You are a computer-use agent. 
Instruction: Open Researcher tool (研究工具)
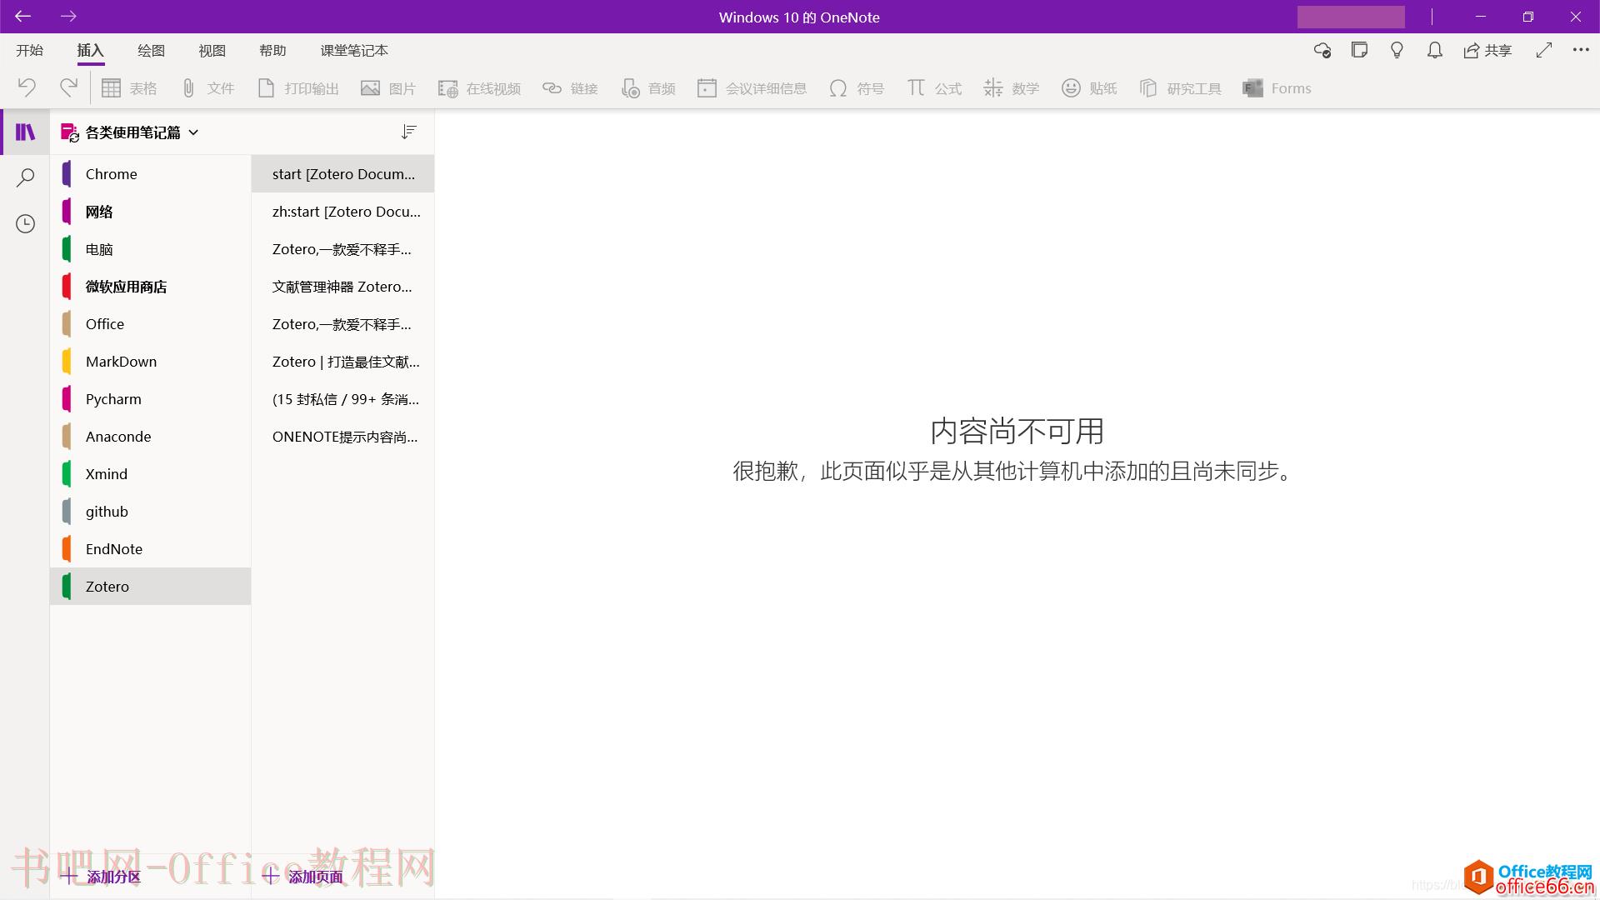[1180, 88]
